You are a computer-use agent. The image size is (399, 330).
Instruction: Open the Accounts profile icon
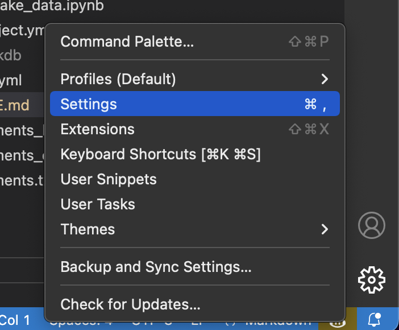point(372,225)
